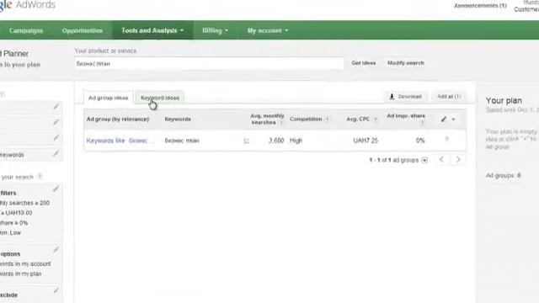Switch to the Keyword ideas tab

click(x=160, y=98)
